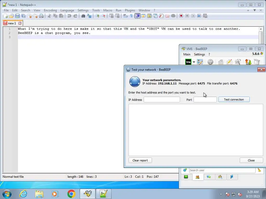Click the broom clear-search icon
The width and height of the screenshot is (266, 199).
pyautogui.click(x=259, y=170)
